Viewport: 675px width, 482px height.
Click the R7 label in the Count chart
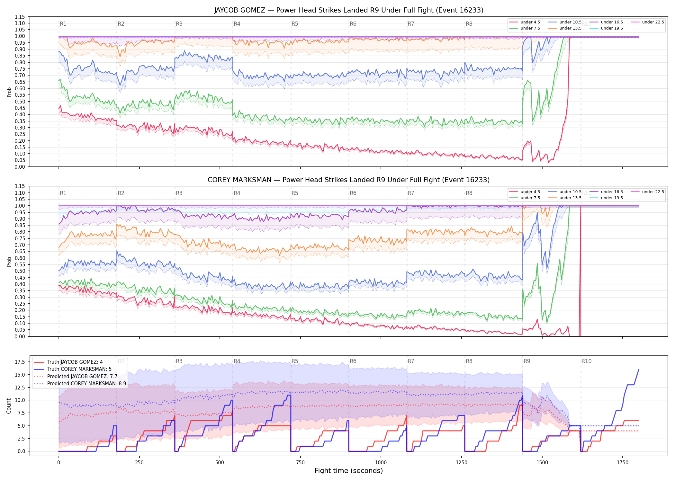click(411, 361)
